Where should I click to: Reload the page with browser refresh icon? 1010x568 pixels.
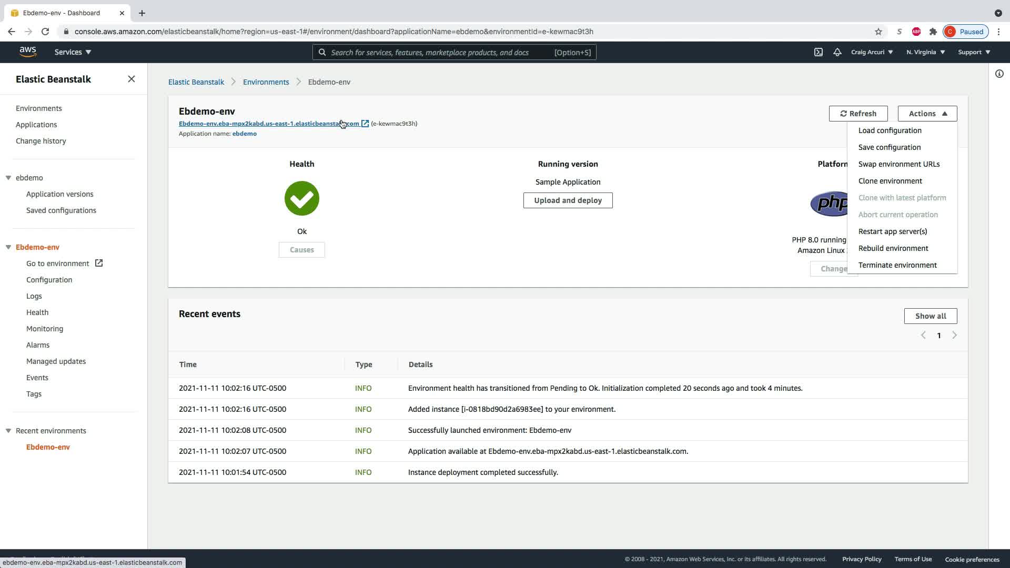[45, 32]
